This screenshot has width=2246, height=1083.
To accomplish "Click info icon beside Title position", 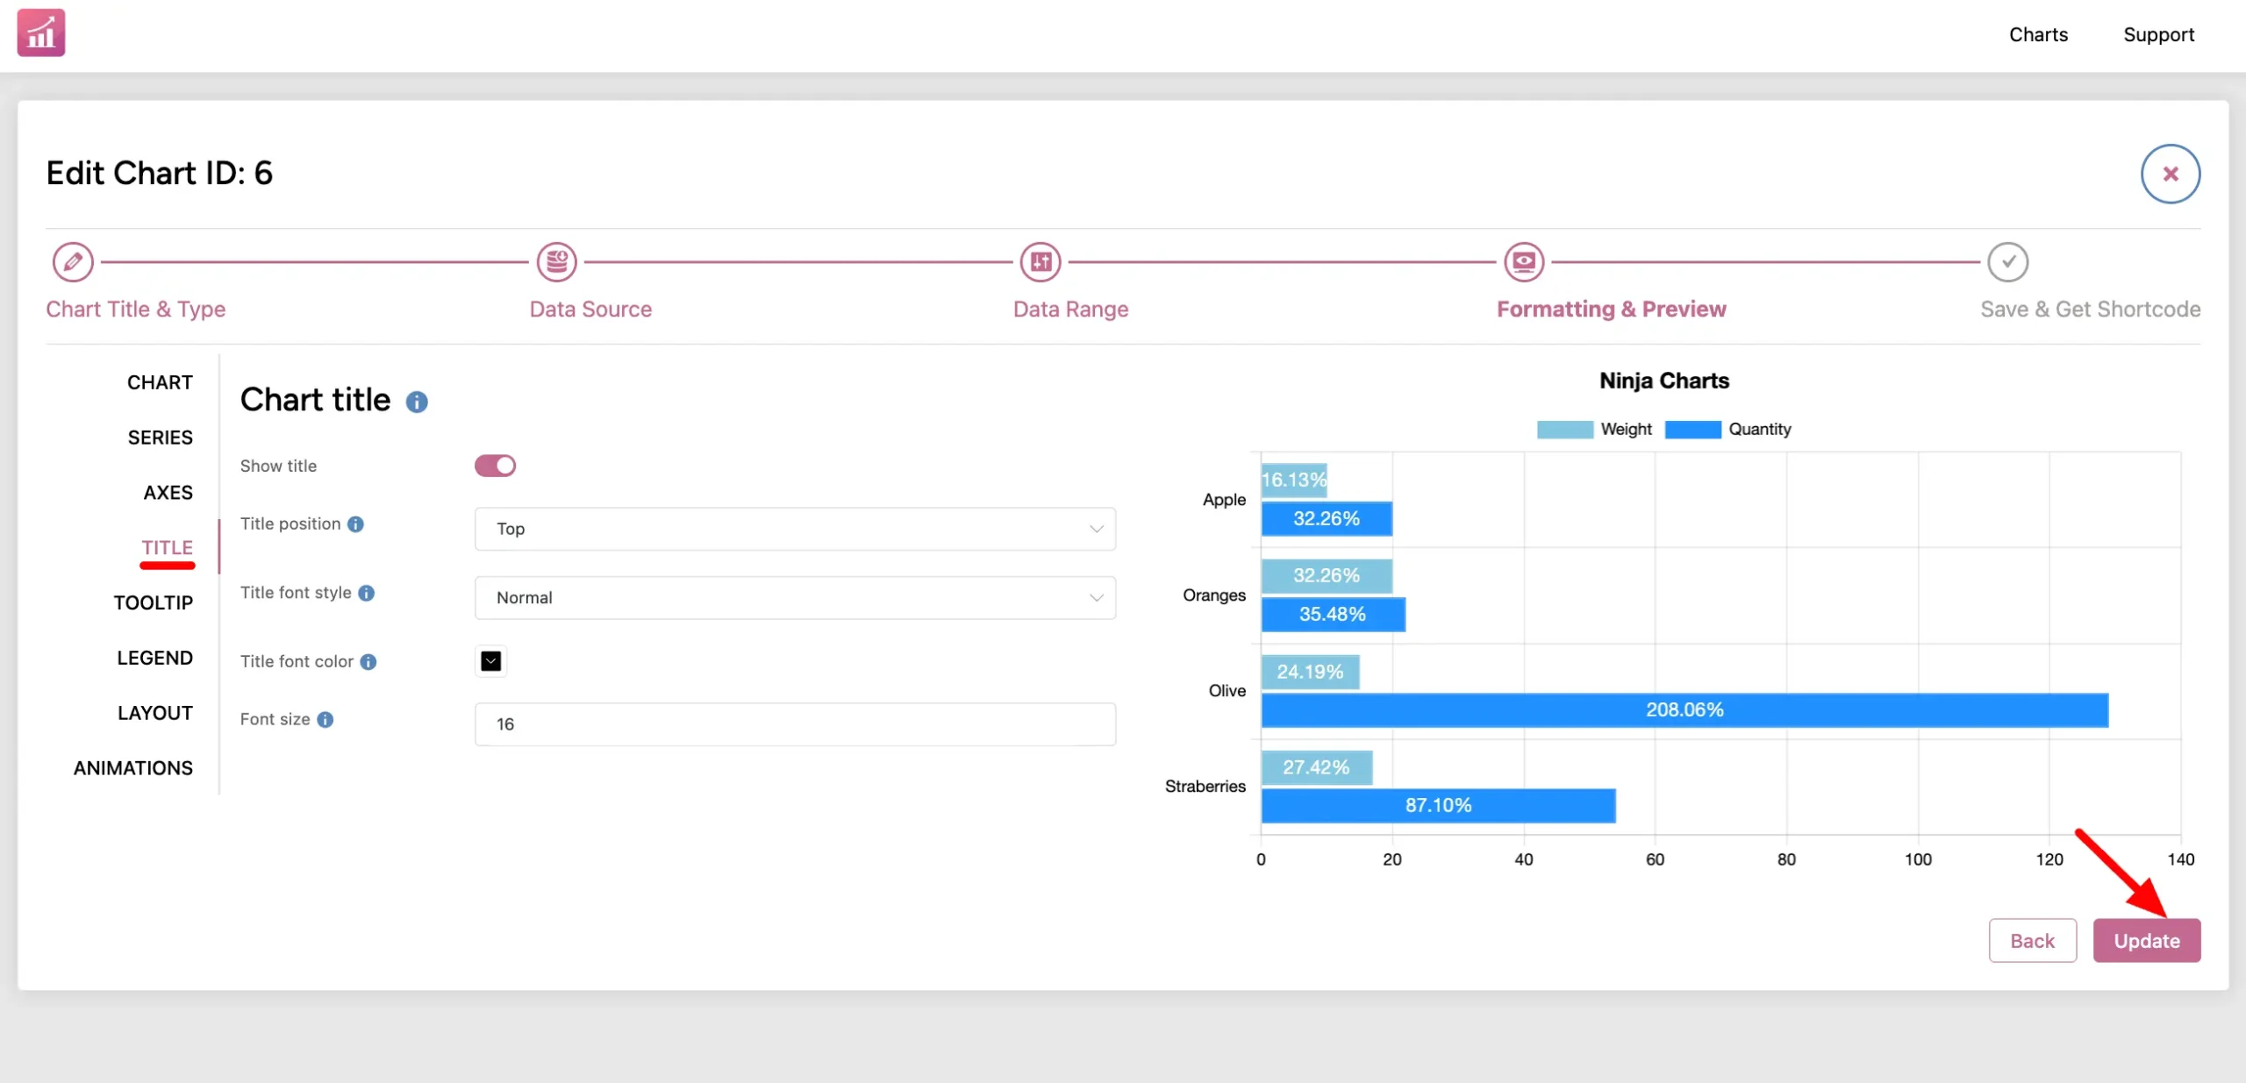I will click(x=355, y=524).
